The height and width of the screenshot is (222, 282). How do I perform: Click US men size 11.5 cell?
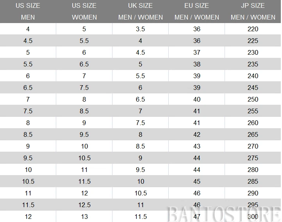(28, 205)
